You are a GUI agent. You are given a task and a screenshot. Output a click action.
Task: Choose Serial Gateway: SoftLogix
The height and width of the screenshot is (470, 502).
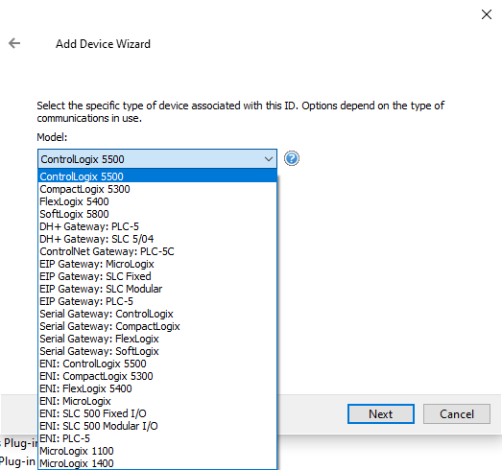[157, 351]
